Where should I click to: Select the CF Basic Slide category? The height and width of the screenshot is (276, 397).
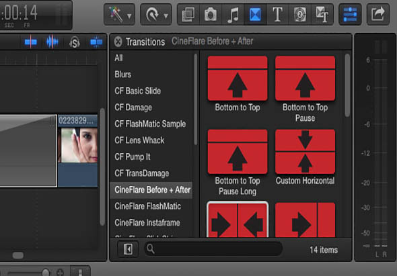pyautogui.click(x=151, y=91)
